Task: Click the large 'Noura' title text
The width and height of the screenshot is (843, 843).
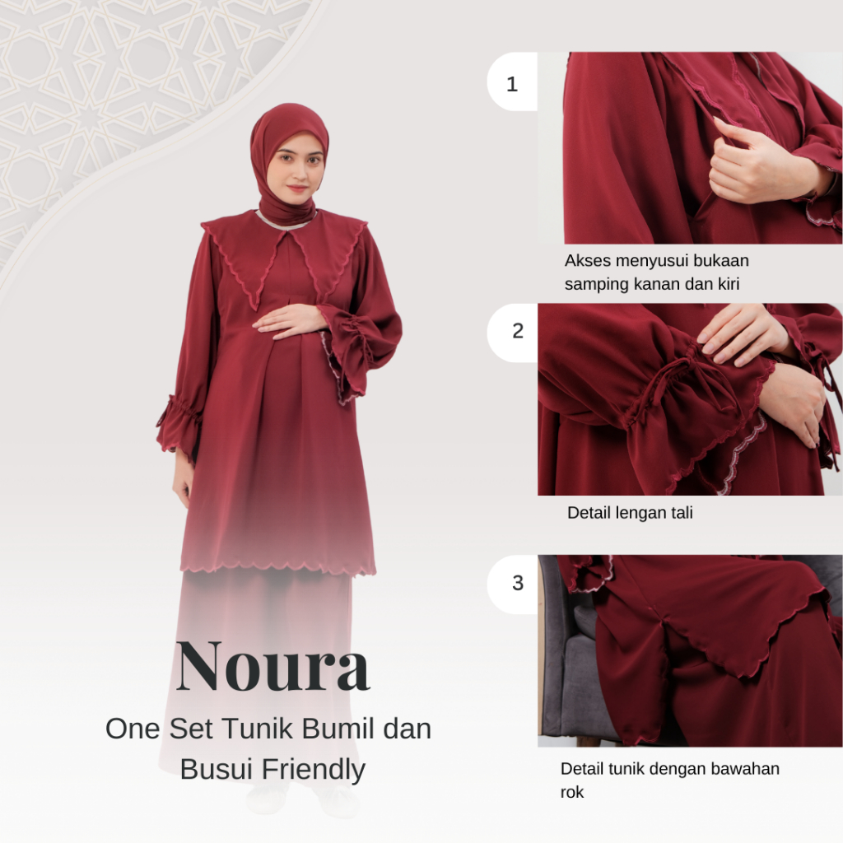Action: [x=273, y=667]
